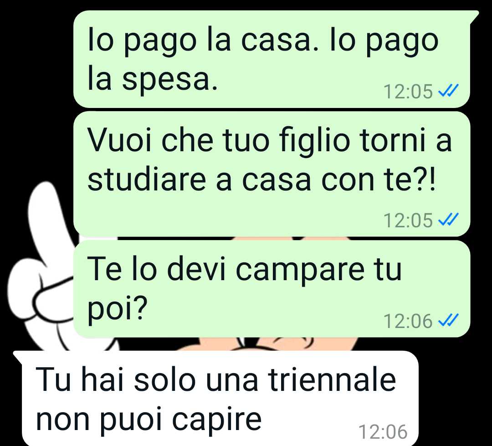
Task: Tap cartoon face wallpaper below third bubble
Action: tap(266, 343)
